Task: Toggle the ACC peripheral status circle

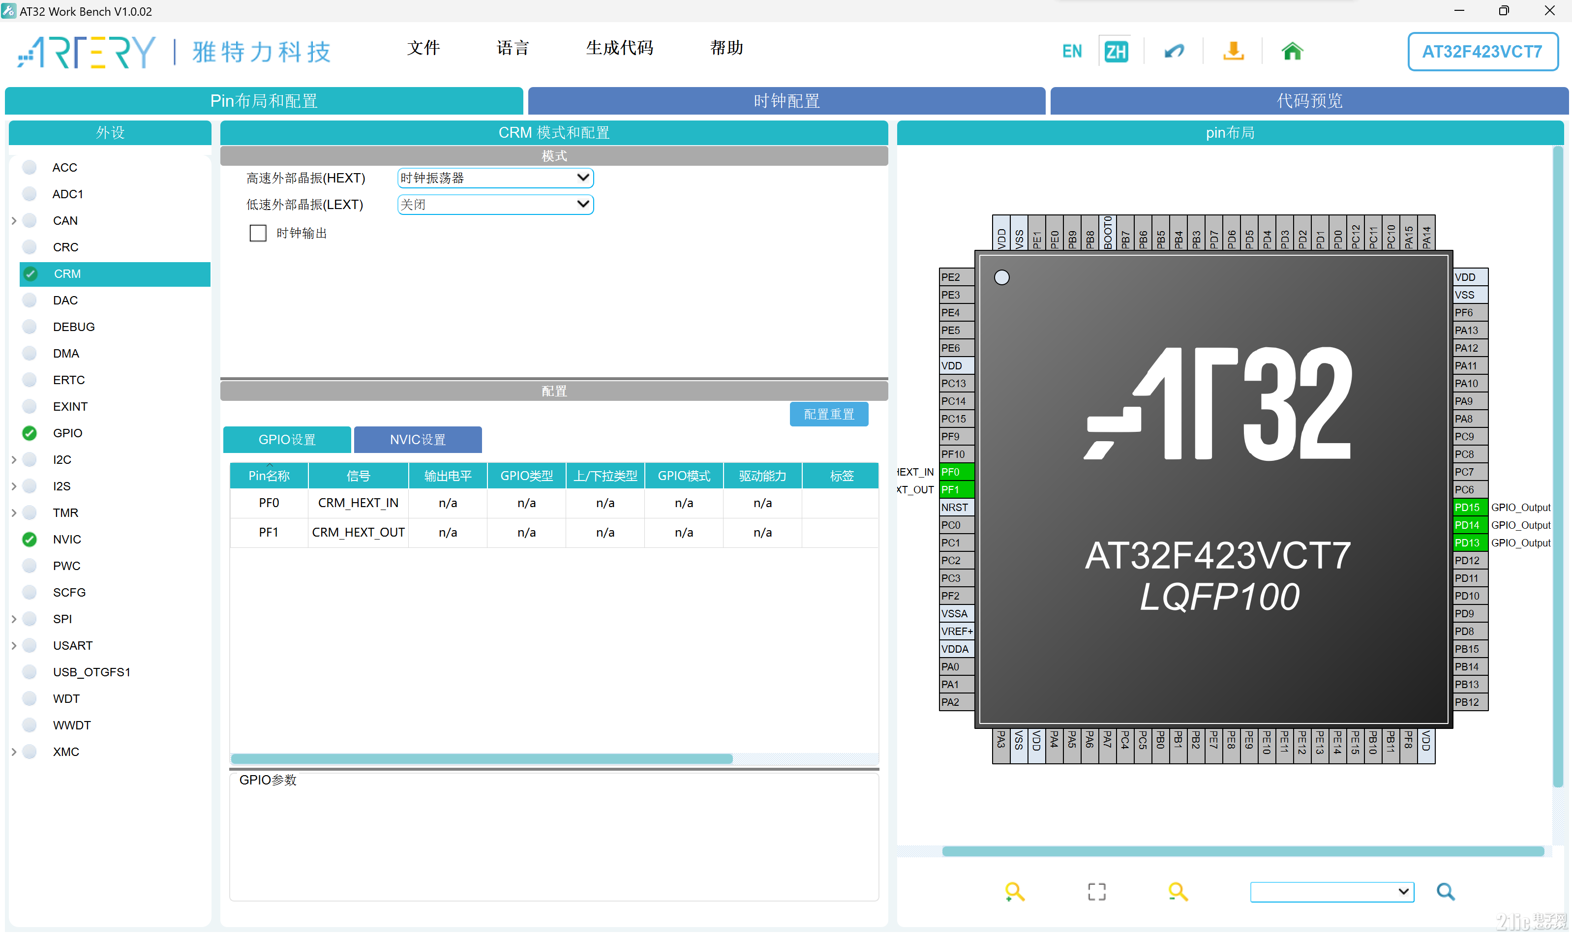Action: (x=29, y=167)
